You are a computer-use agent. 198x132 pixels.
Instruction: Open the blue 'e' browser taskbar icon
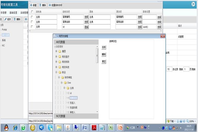pyautogui.click(x=41, y=128)
